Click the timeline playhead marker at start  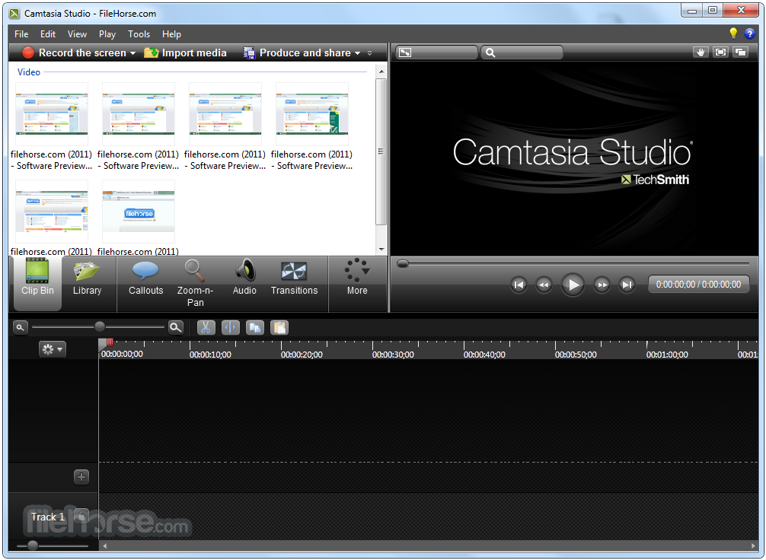(104, 343)
